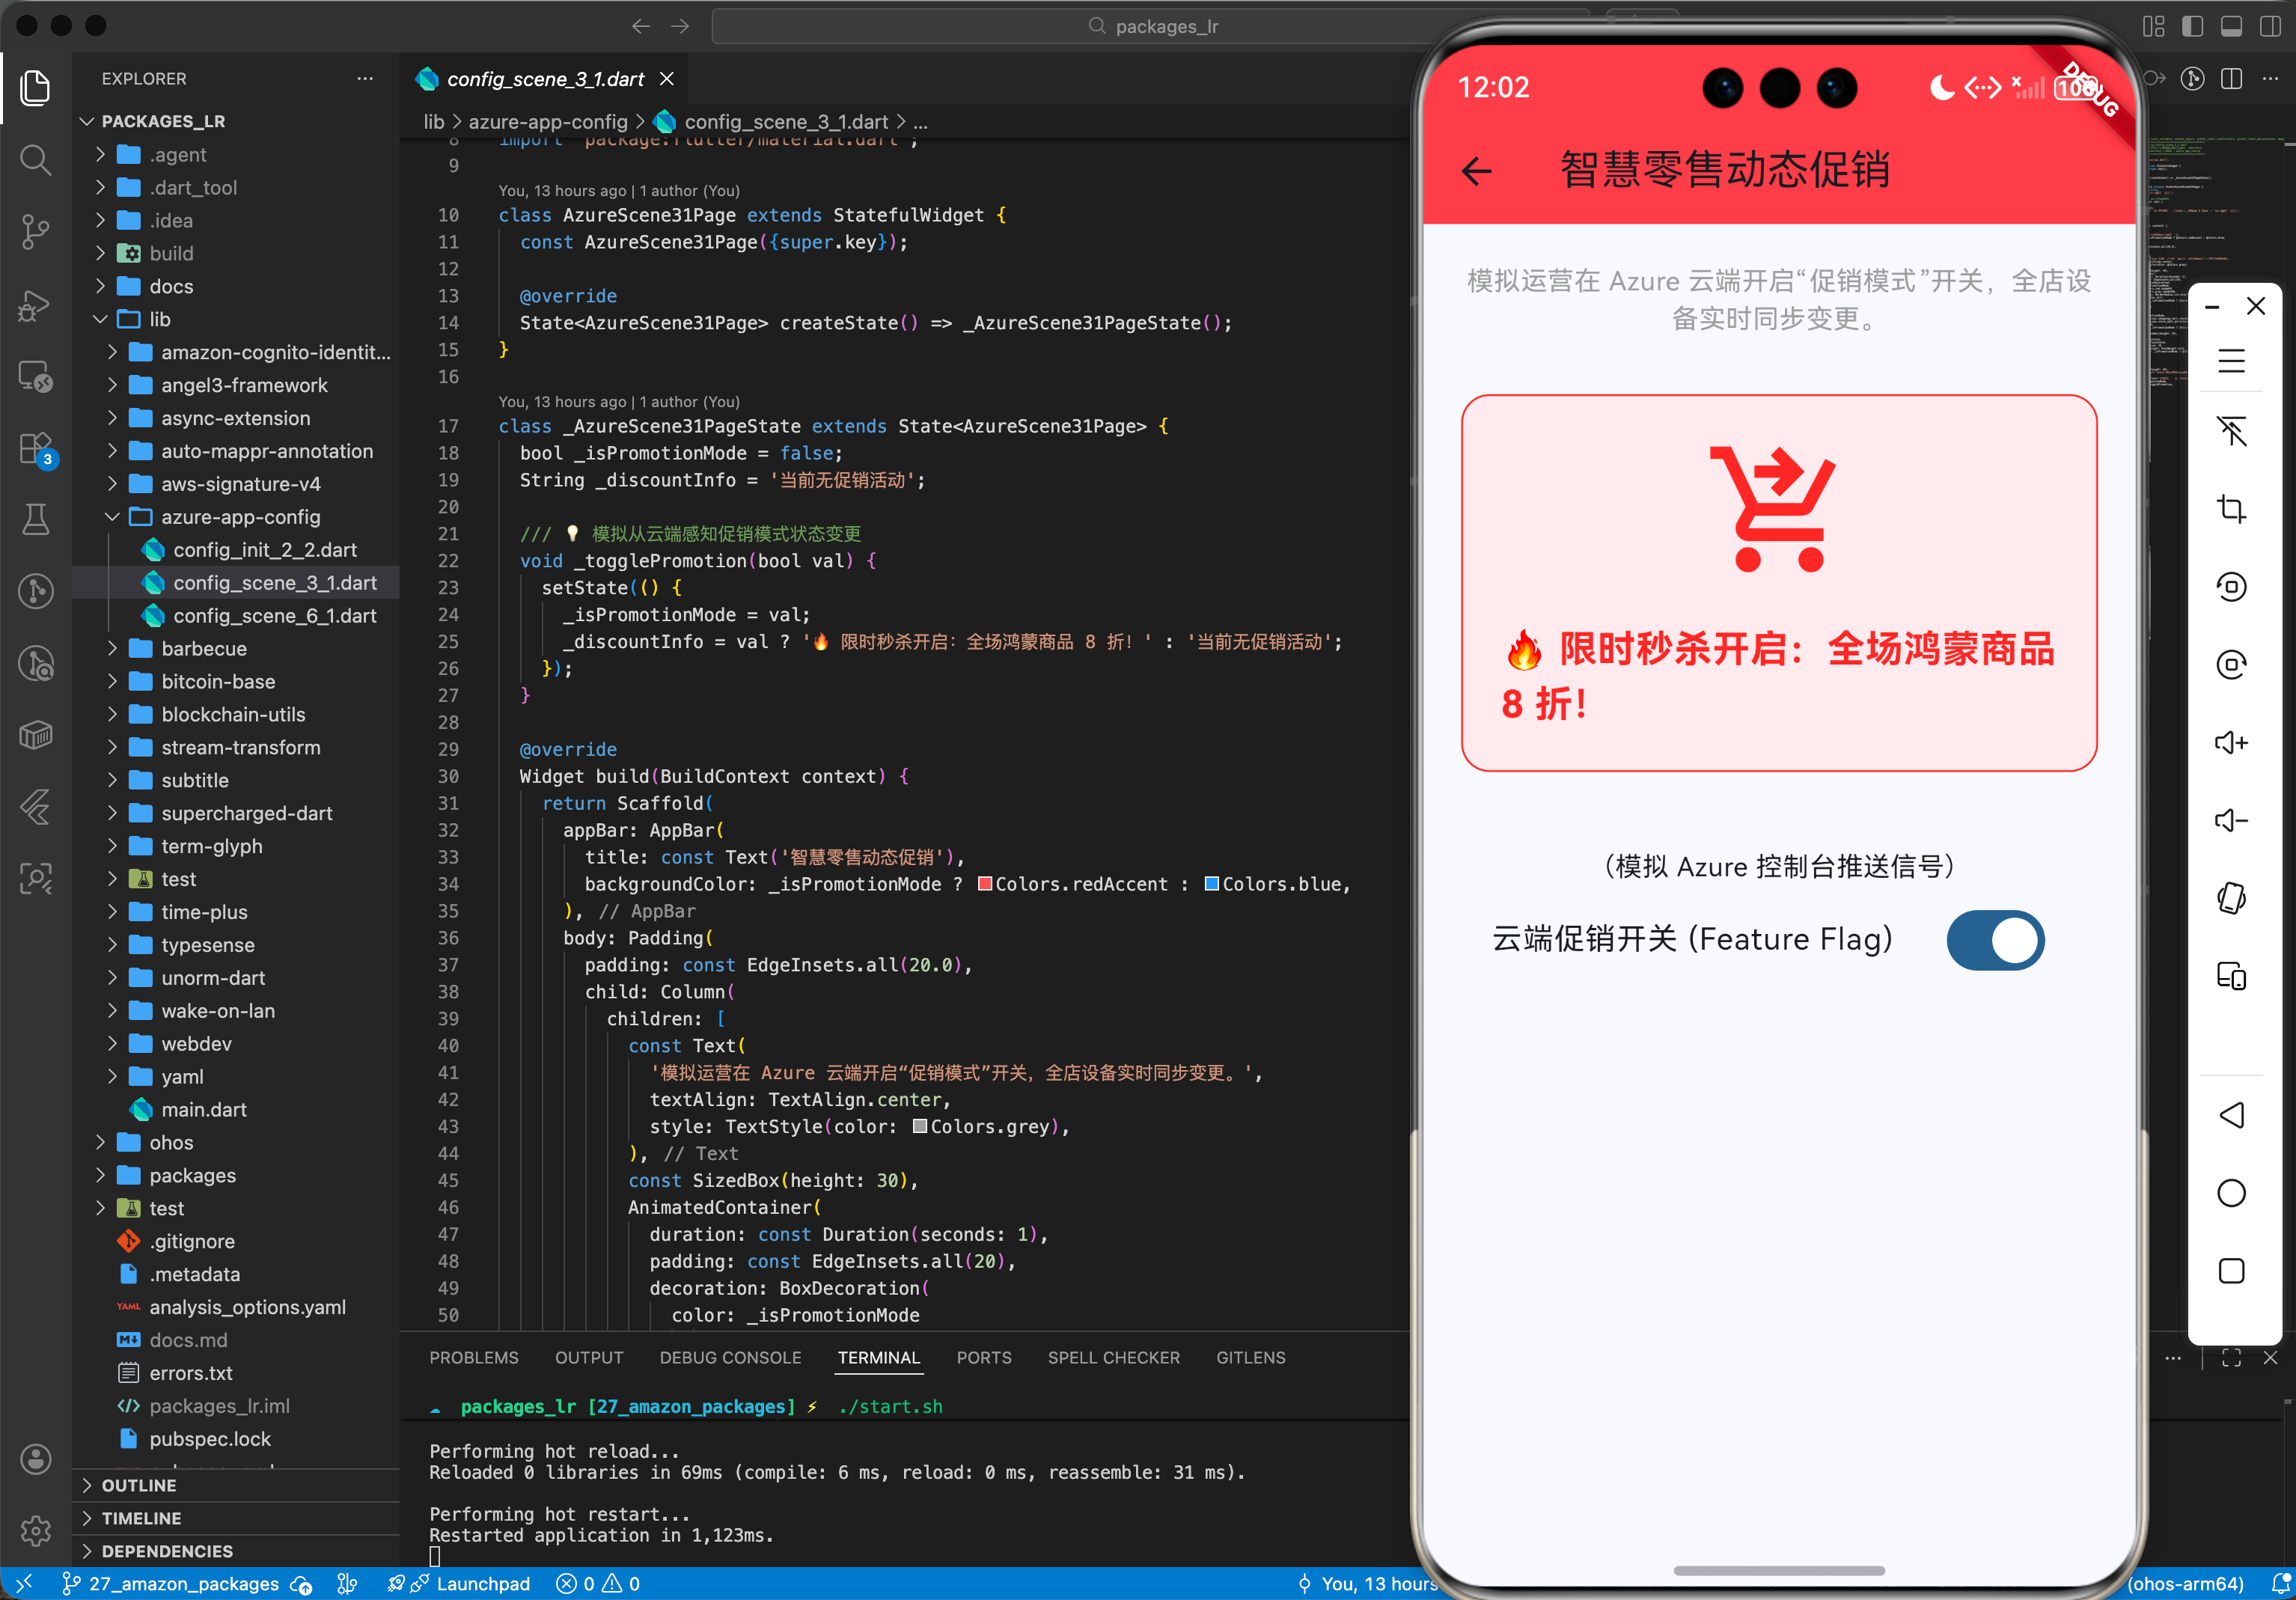Tap the emulator Home circle button
The image size is (2296, 1600).
tap(2231, 1192)
